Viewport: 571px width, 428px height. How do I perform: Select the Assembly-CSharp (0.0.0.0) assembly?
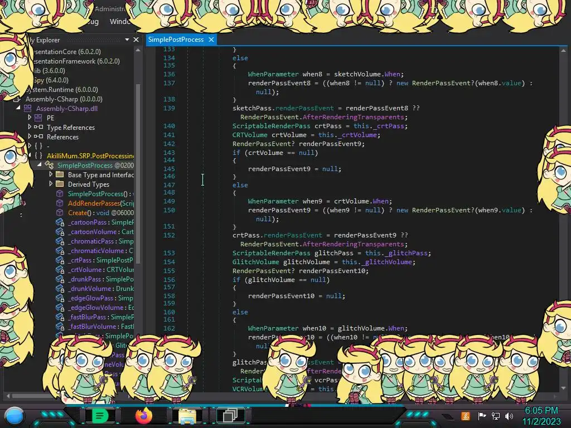[64, 99]
